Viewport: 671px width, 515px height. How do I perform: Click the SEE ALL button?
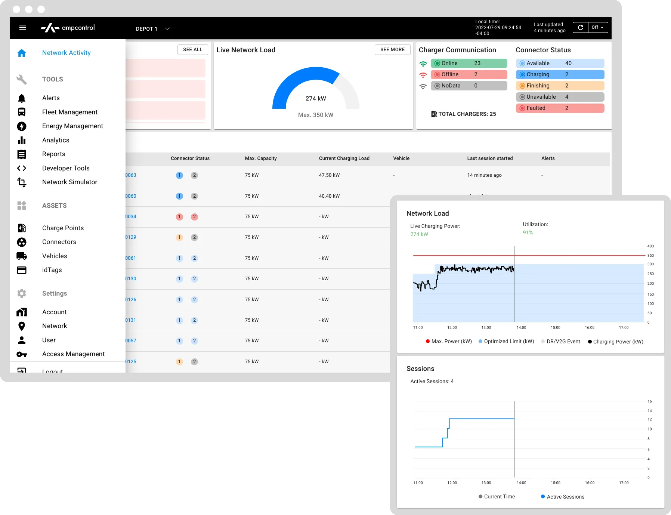point(192,49)
